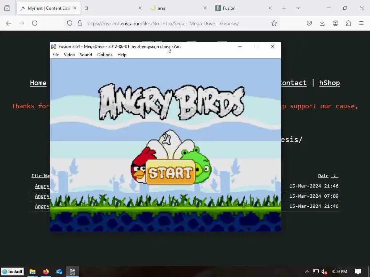Switch to the ares browser tab
Viewport: 370px width, 277px height.
pos(178,8)
